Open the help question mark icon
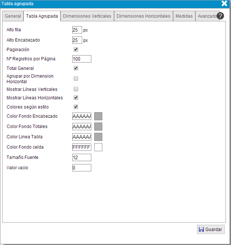231x245 pixels. pos(220,16)
